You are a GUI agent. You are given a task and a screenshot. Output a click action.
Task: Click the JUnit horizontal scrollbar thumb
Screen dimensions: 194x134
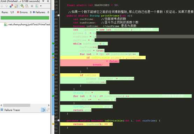click(x=16, y=105)
